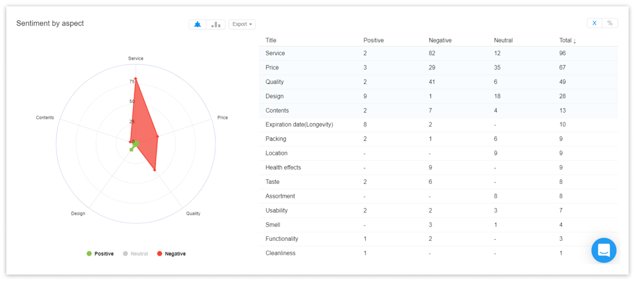This screenshot has height=282, width=635.
Task: Switch to bar chart view
Action: [216, 24]
